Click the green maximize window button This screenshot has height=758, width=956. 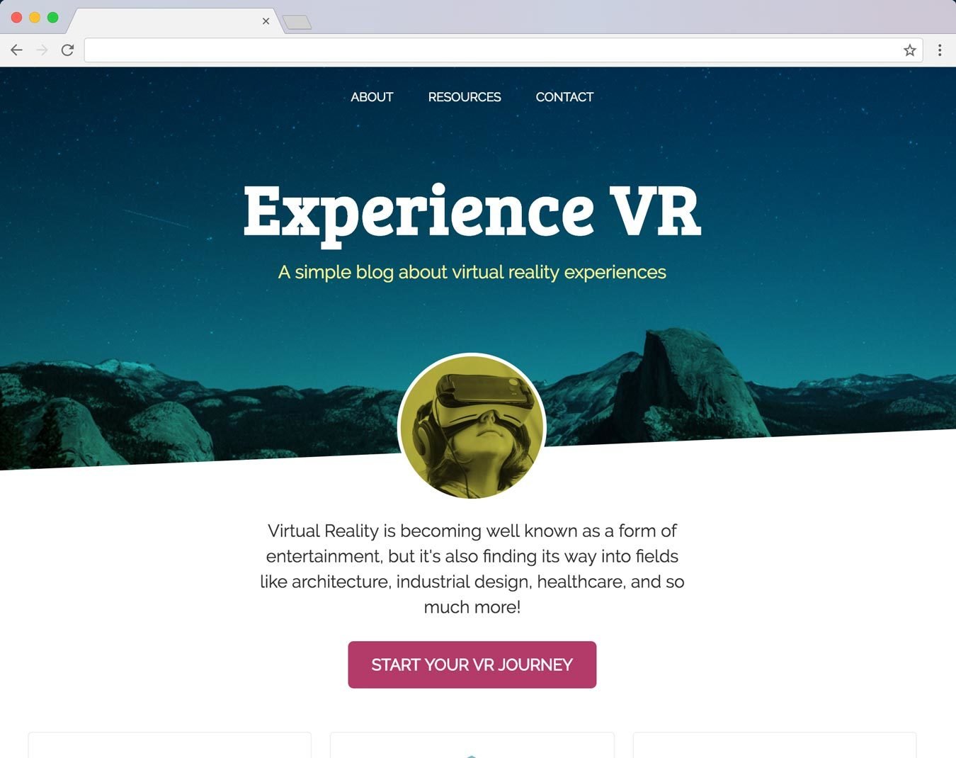(52, 17)
